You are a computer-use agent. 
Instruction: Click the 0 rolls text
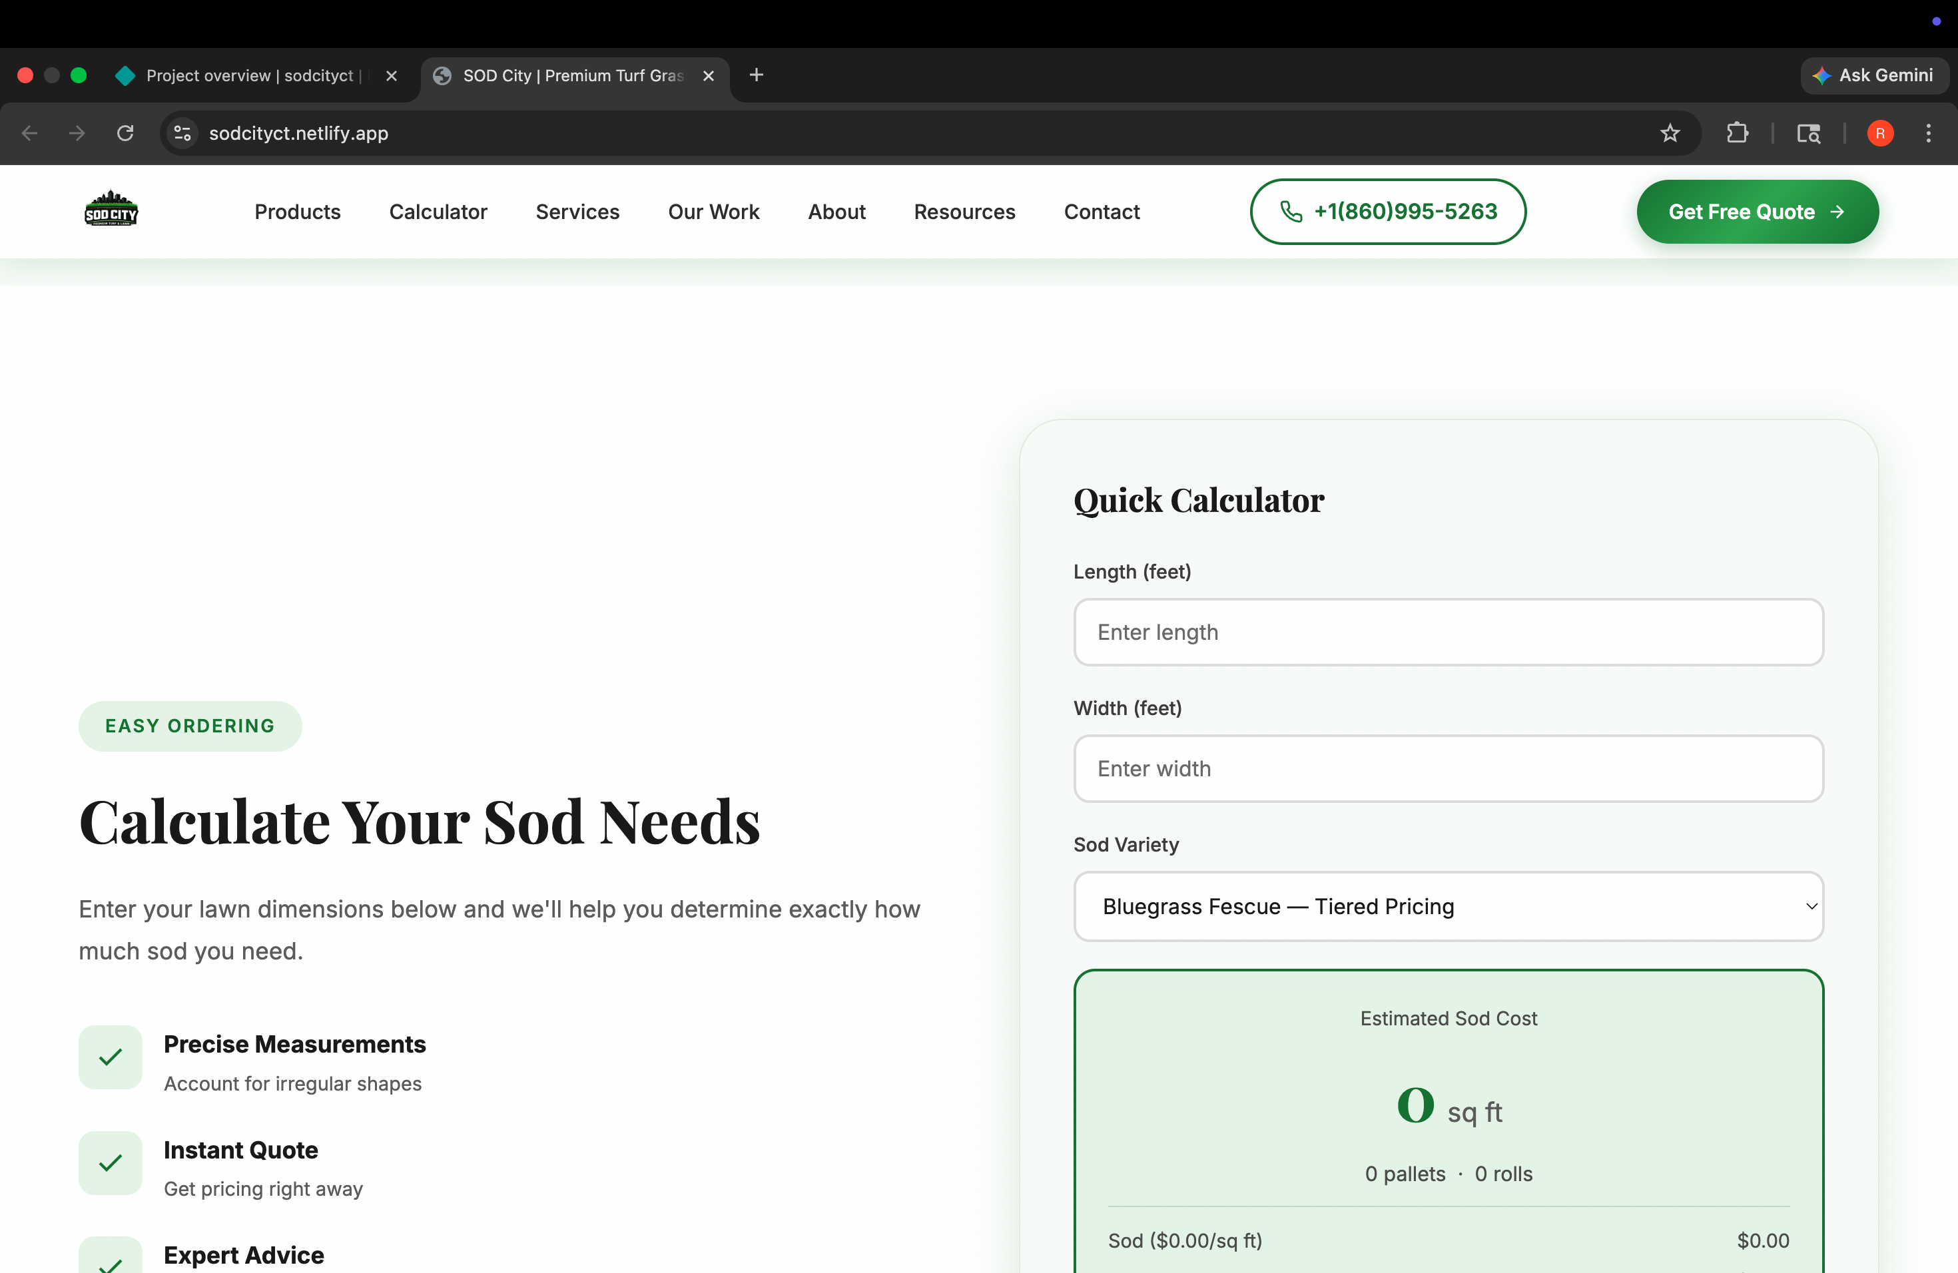pos(1503,1174)
